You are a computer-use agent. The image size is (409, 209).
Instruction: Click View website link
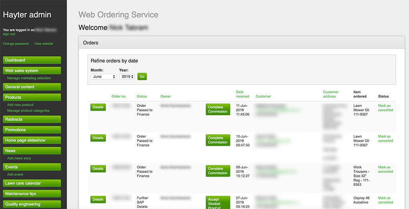coord(44,44)
